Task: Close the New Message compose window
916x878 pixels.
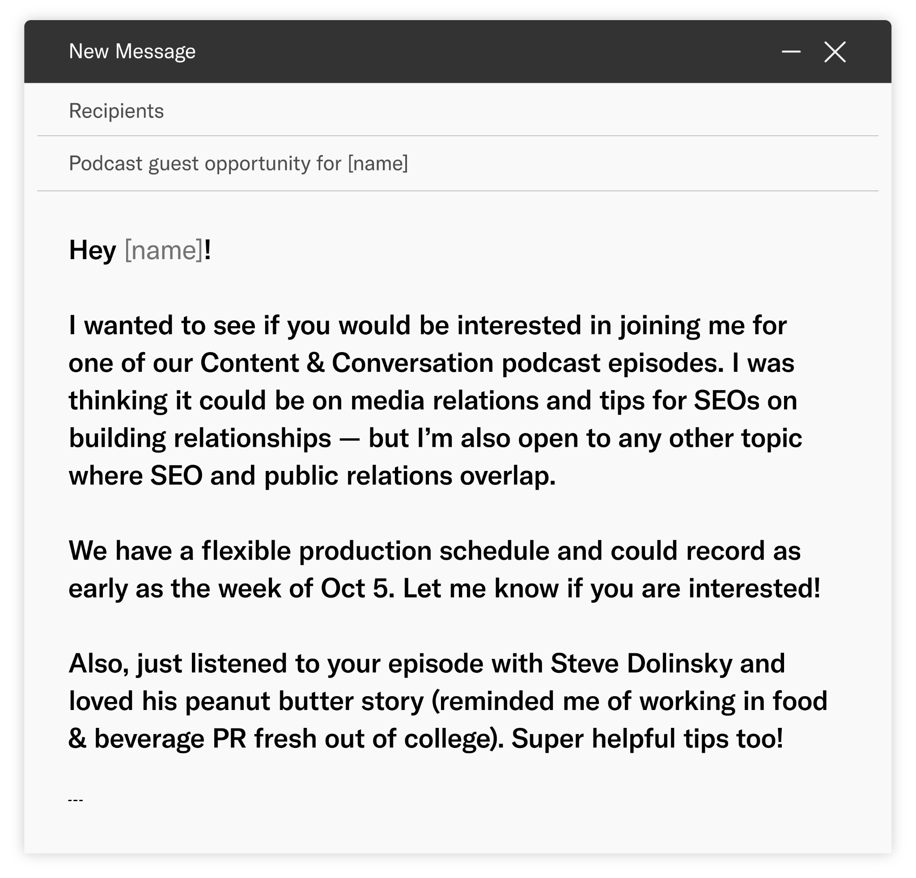Action: (x=835, y=51)
